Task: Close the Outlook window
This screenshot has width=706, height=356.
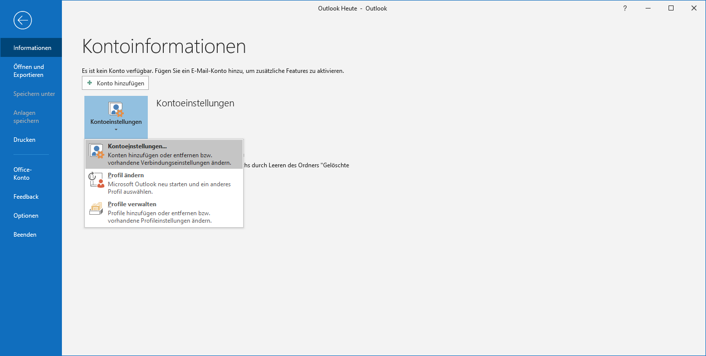Action: coord(694,8)
